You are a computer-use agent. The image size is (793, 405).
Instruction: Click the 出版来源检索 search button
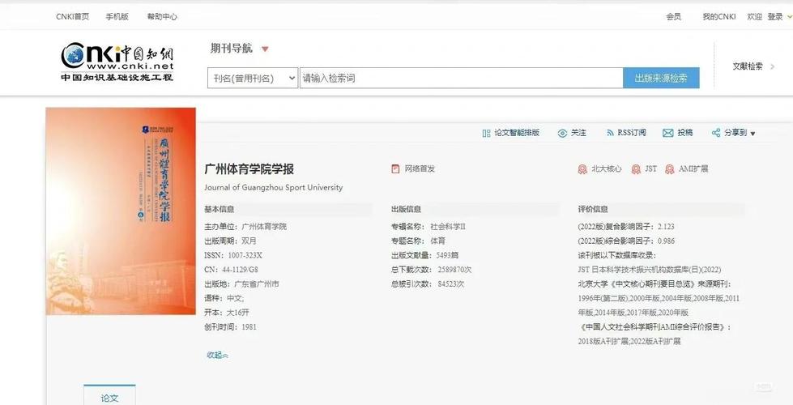pos(661,79)
